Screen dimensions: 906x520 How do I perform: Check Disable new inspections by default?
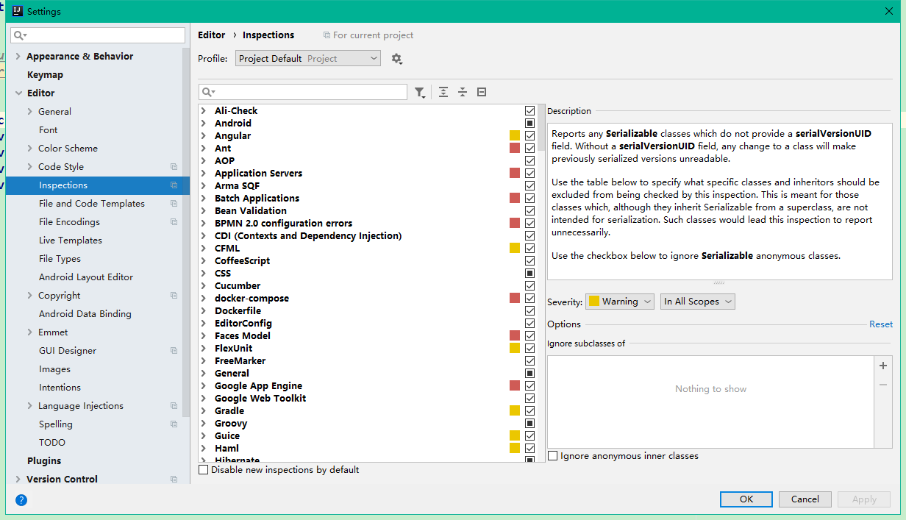pos(204,469)
